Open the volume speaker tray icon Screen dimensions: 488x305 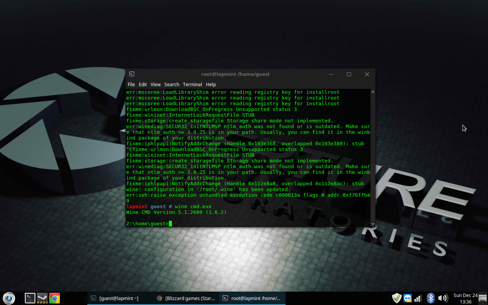pyautogui.click(x=443, y=298)
